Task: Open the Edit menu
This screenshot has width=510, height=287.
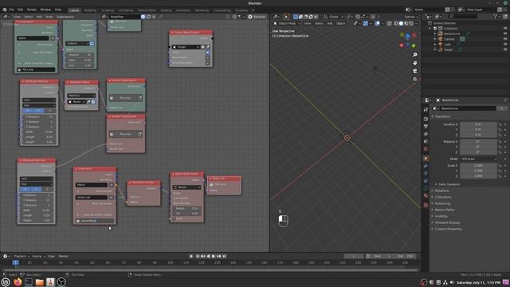Action: pos(21,10)
